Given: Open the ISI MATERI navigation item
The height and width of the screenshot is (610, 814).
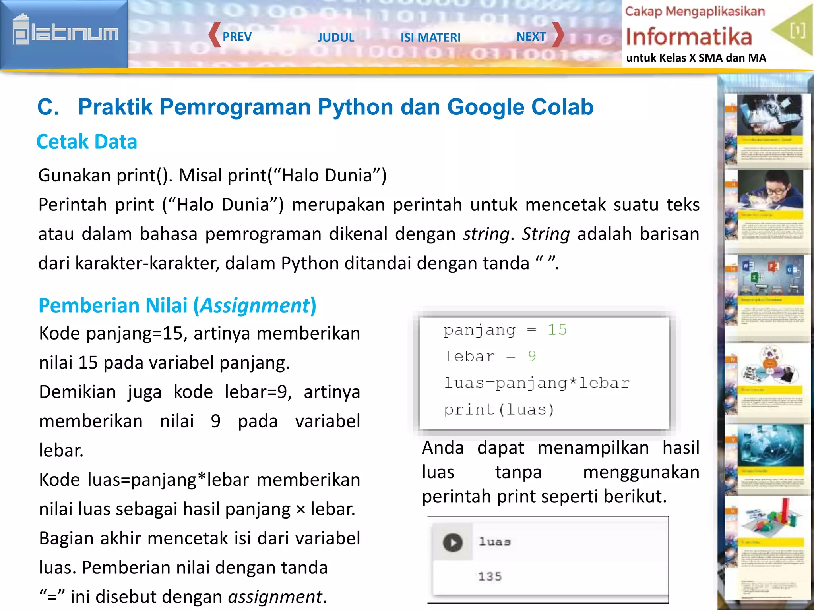Looking at the screenshot, I should (430, 37).
